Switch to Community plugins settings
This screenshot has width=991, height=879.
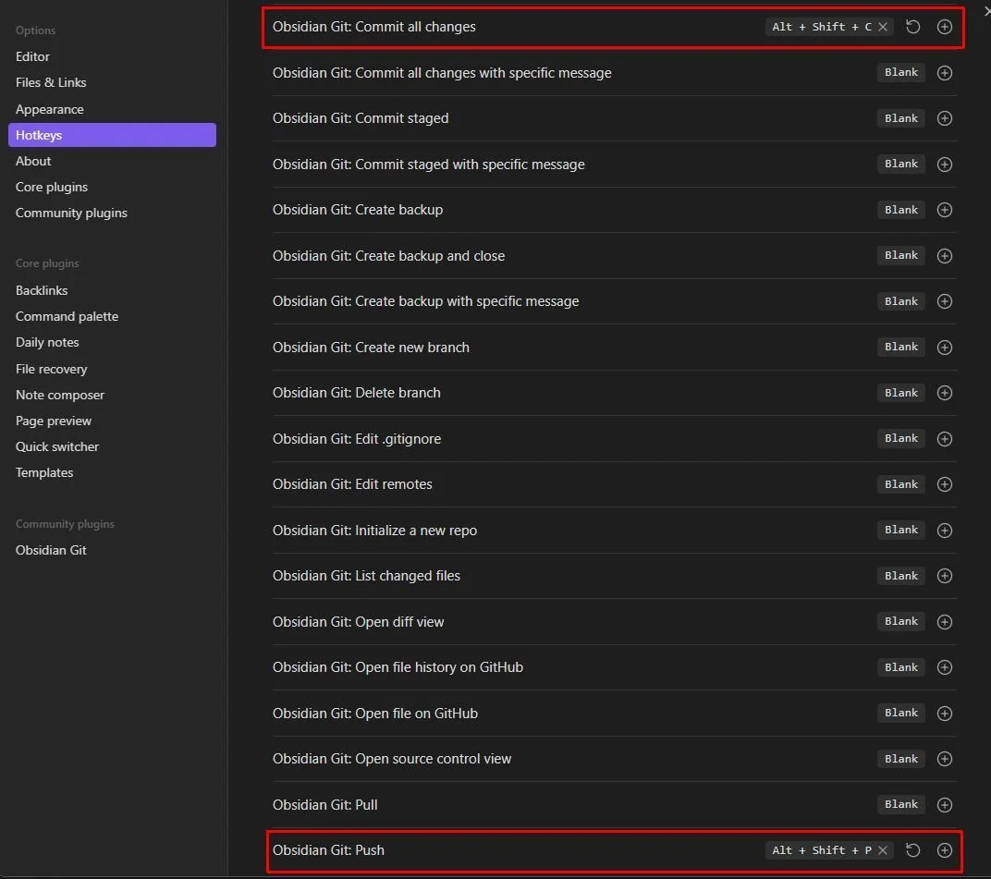coord(71,213)
